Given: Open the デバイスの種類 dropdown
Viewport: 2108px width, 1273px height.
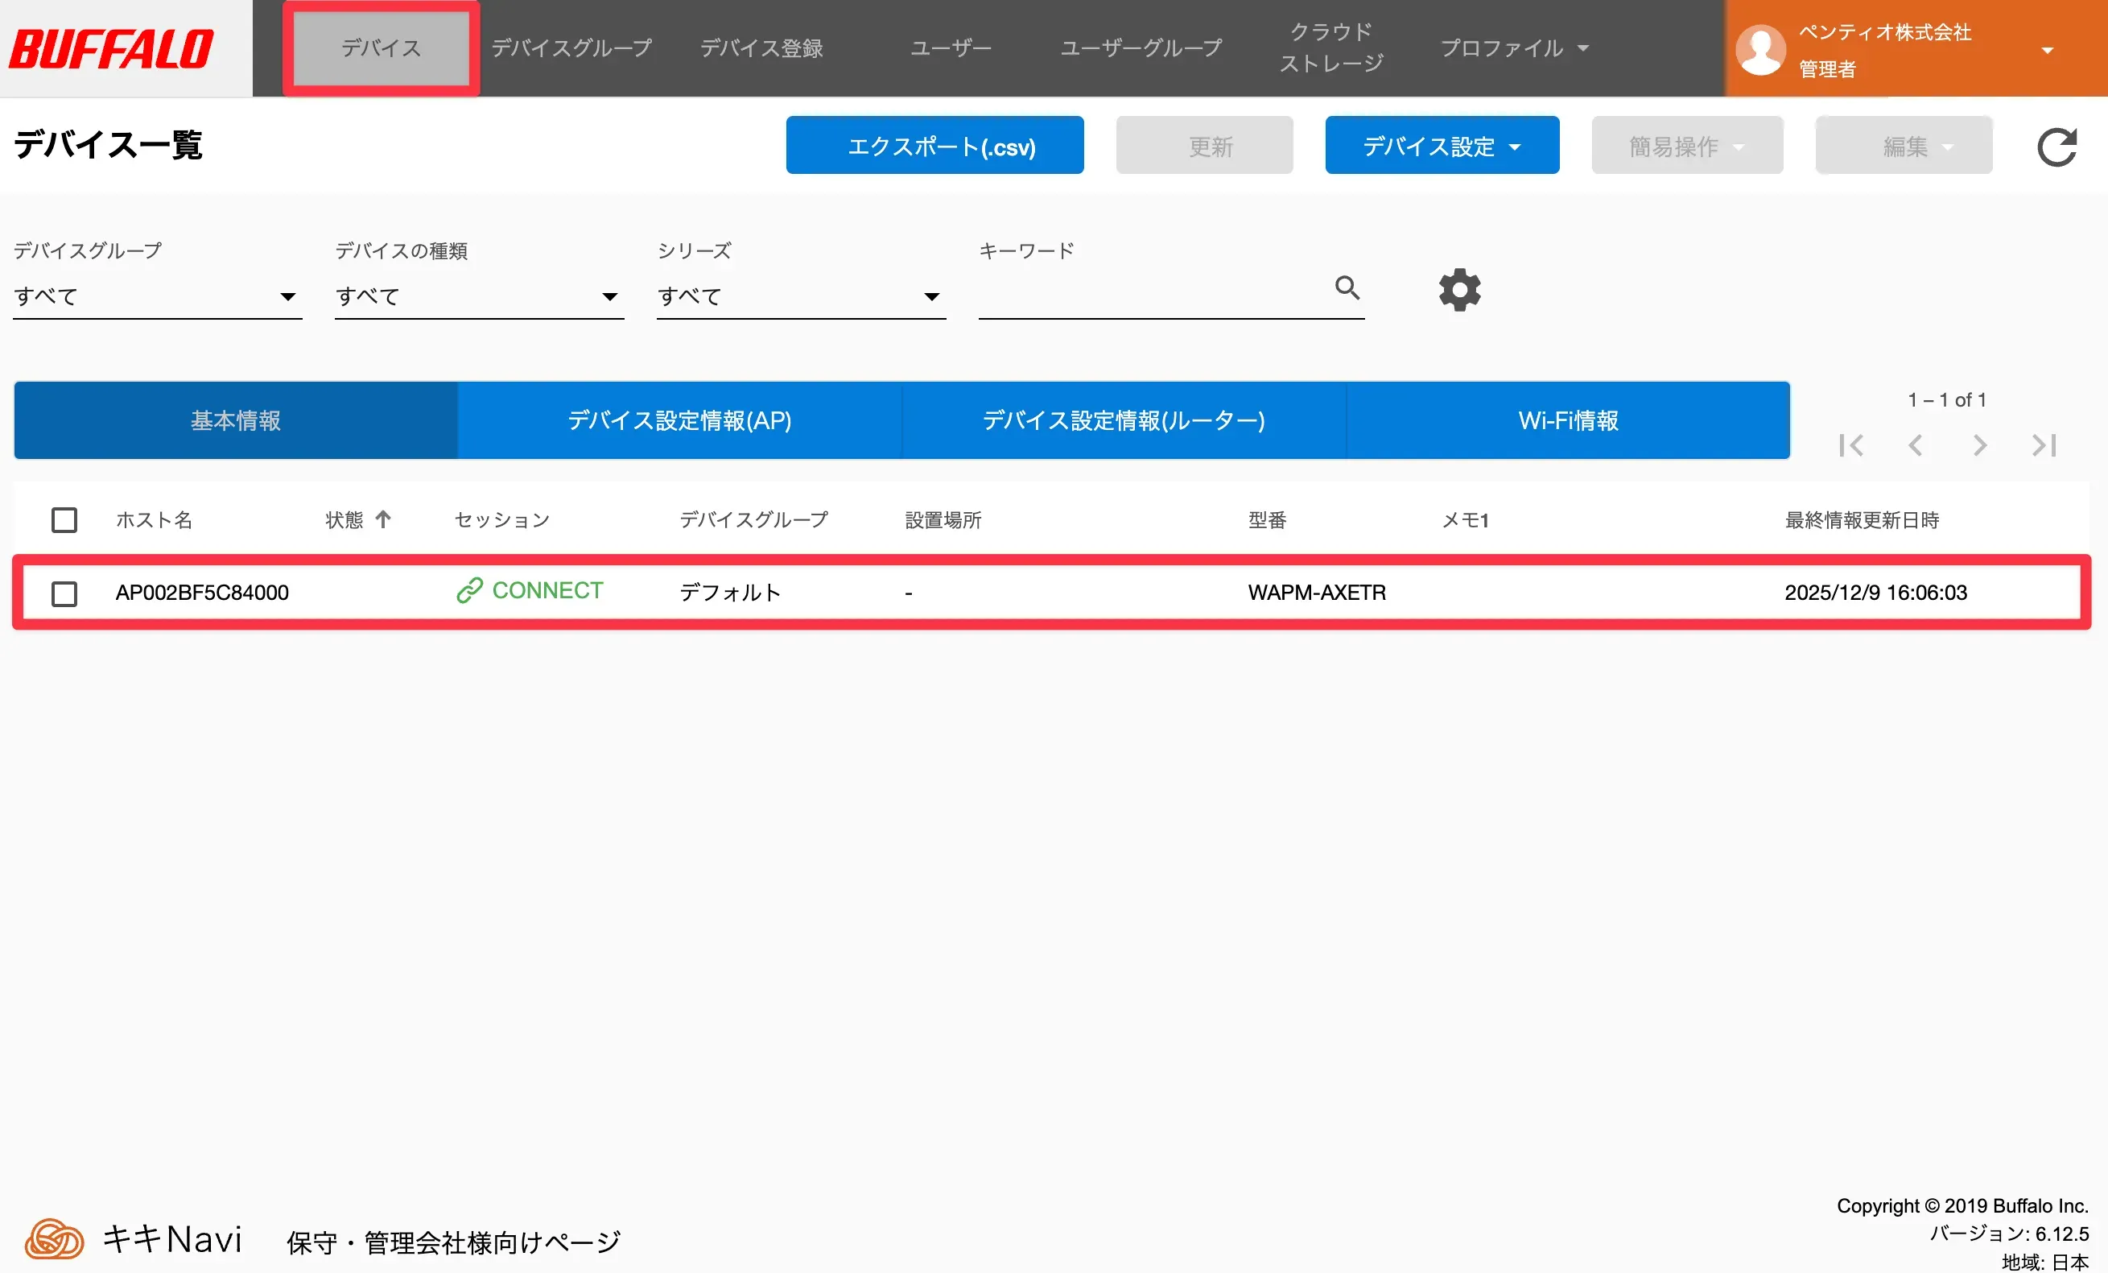Looking at the screenshot, I should coord(478,297).
